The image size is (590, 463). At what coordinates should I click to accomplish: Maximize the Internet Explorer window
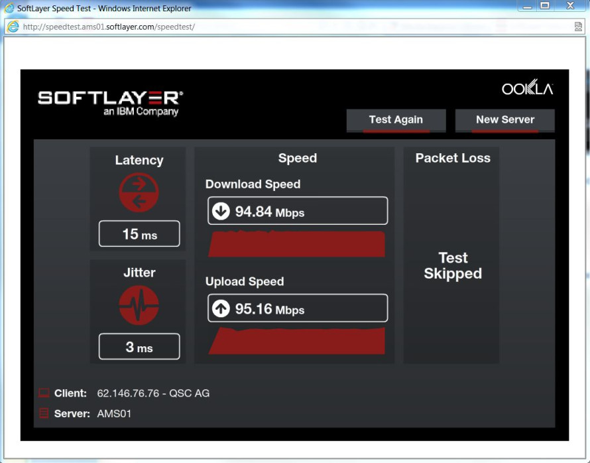[544, 6]
